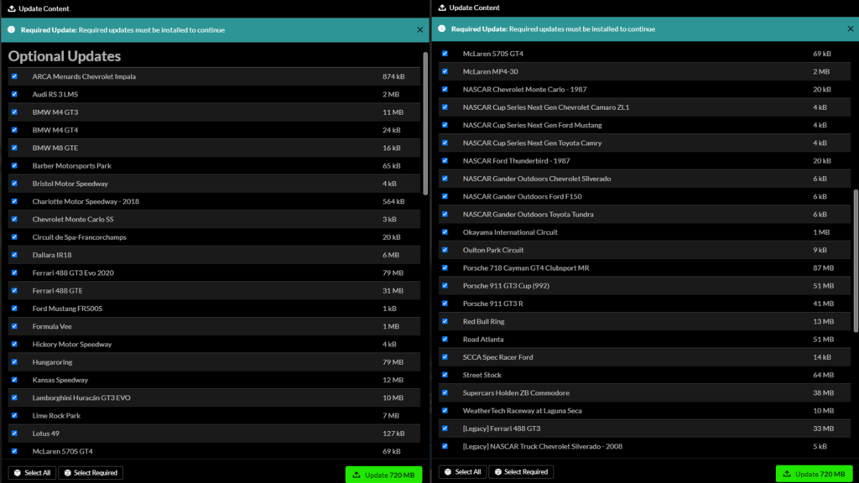Select [Legacy] NASCAR Truck Chevrolet Silverado - 2008 name
The image size is (859, 483).
click(x=543, y=446)
